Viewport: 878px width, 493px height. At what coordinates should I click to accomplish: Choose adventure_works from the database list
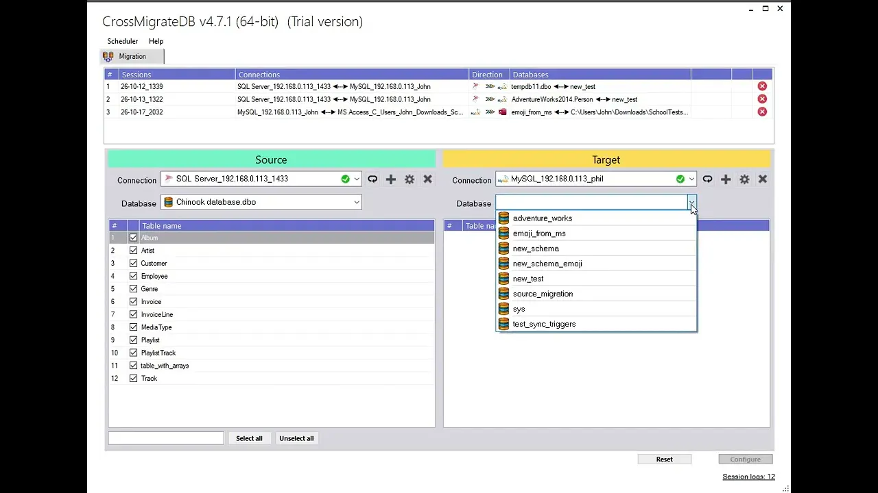coord(596,218)
